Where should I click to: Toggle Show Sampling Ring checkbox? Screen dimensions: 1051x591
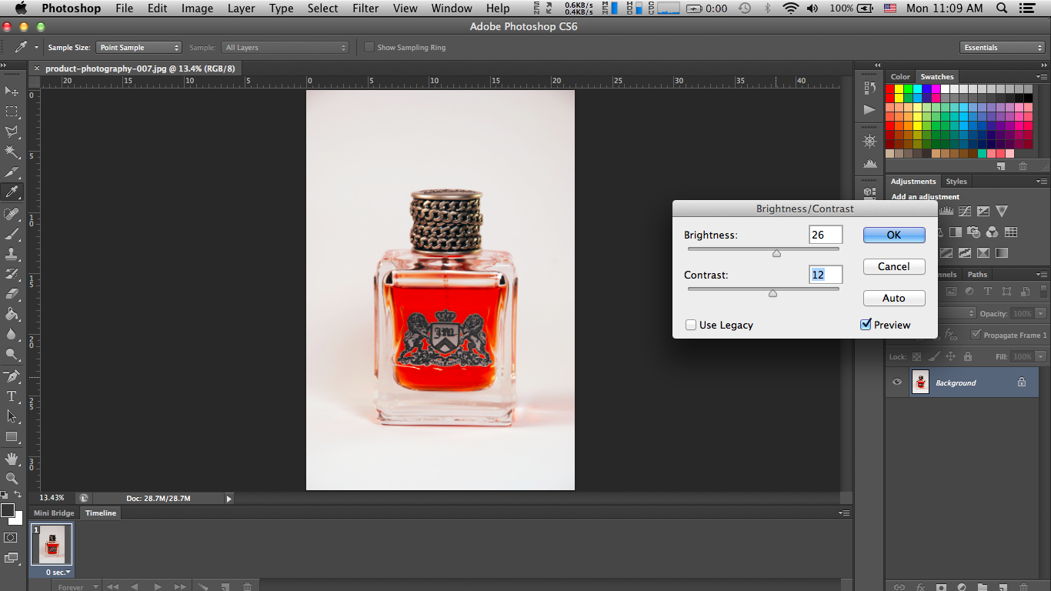click(x=369, y=47)
